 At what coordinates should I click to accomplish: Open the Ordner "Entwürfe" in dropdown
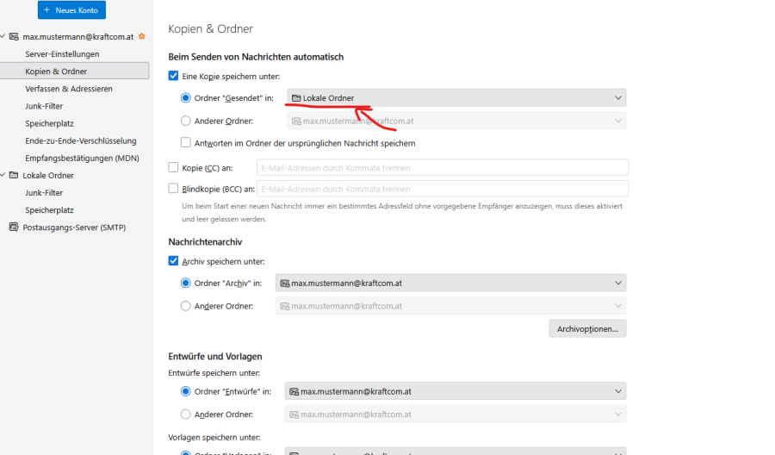pos(456,391)
